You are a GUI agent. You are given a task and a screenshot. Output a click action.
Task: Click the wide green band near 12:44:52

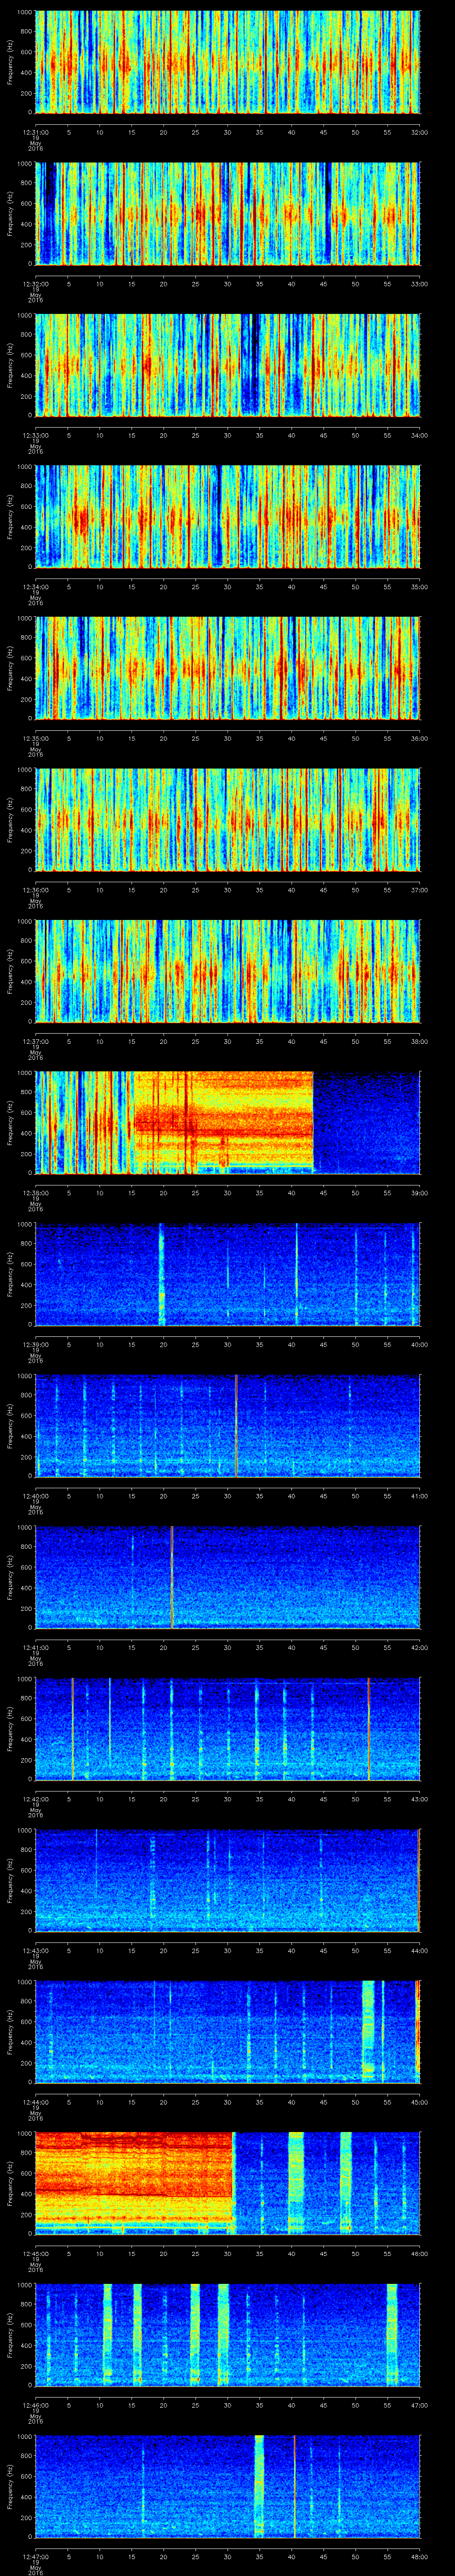(367, 2030)
